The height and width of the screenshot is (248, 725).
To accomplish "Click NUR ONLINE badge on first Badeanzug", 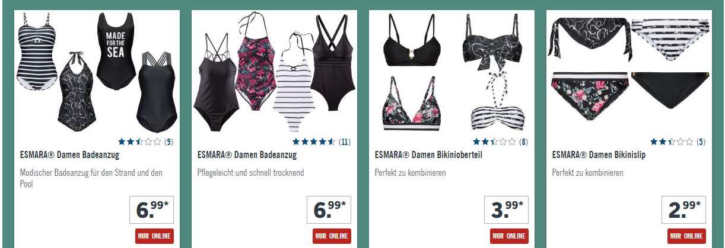I will [154, 236].
